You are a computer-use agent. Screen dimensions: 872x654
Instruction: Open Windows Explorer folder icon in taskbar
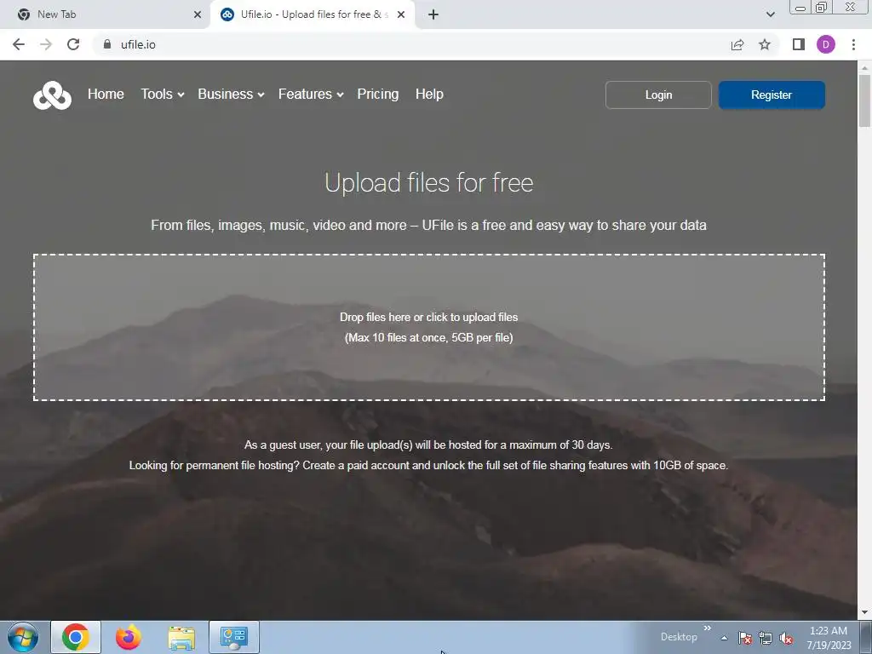(181, 637)
